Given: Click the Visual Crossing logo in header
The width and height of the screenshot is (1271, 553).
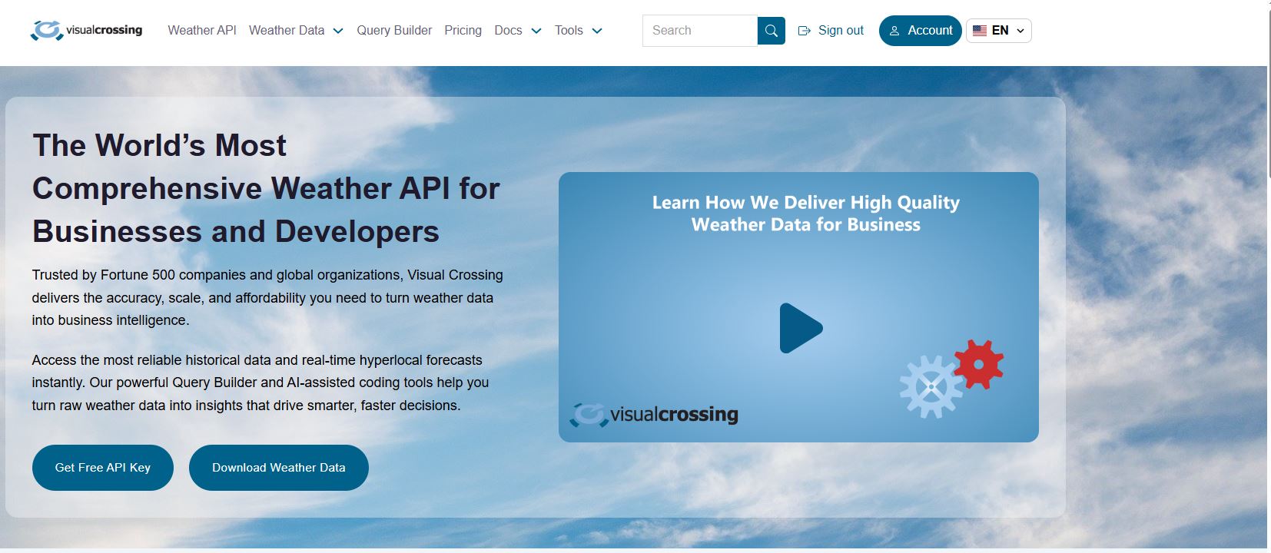Looking at the screenshot, I should 86,31.
